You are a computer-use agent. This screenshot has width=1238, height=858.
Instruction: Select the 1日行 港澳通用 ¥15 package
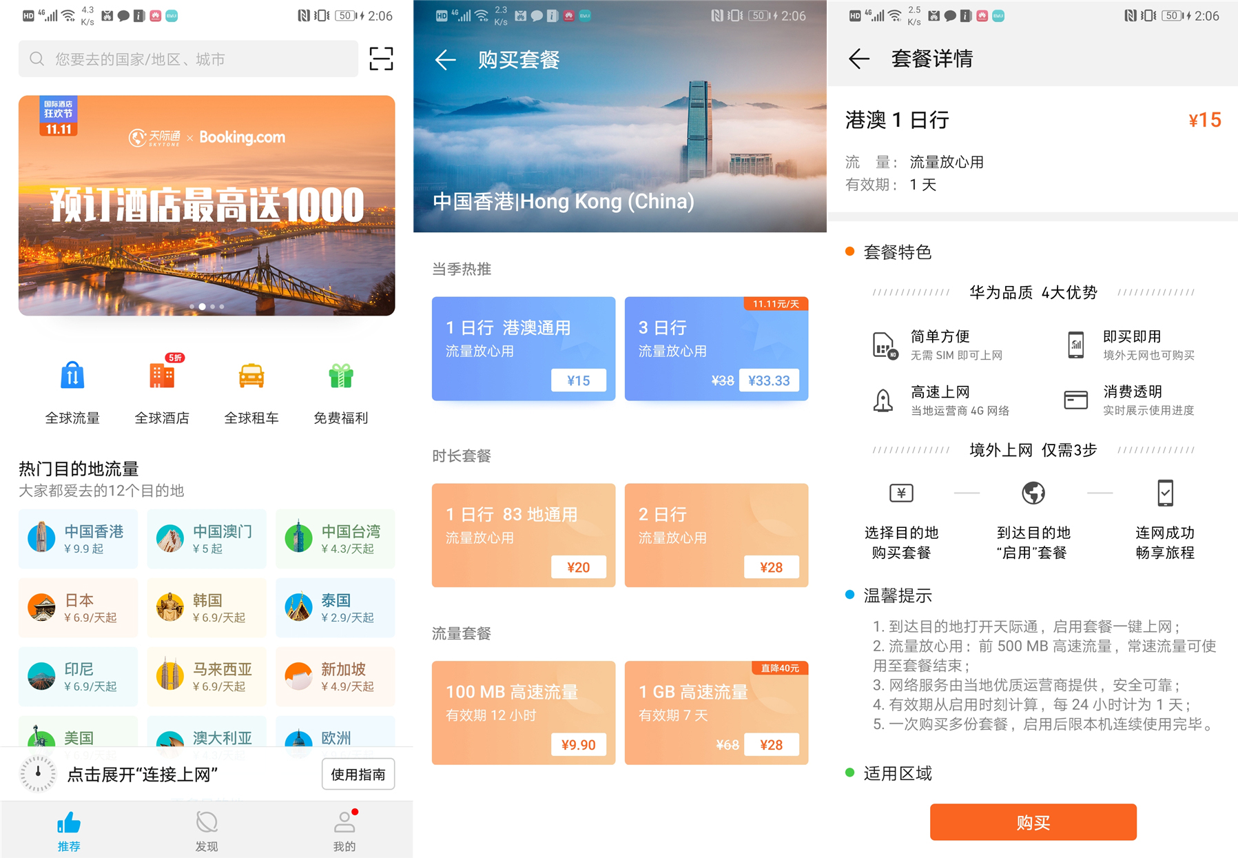coord(523,348)
